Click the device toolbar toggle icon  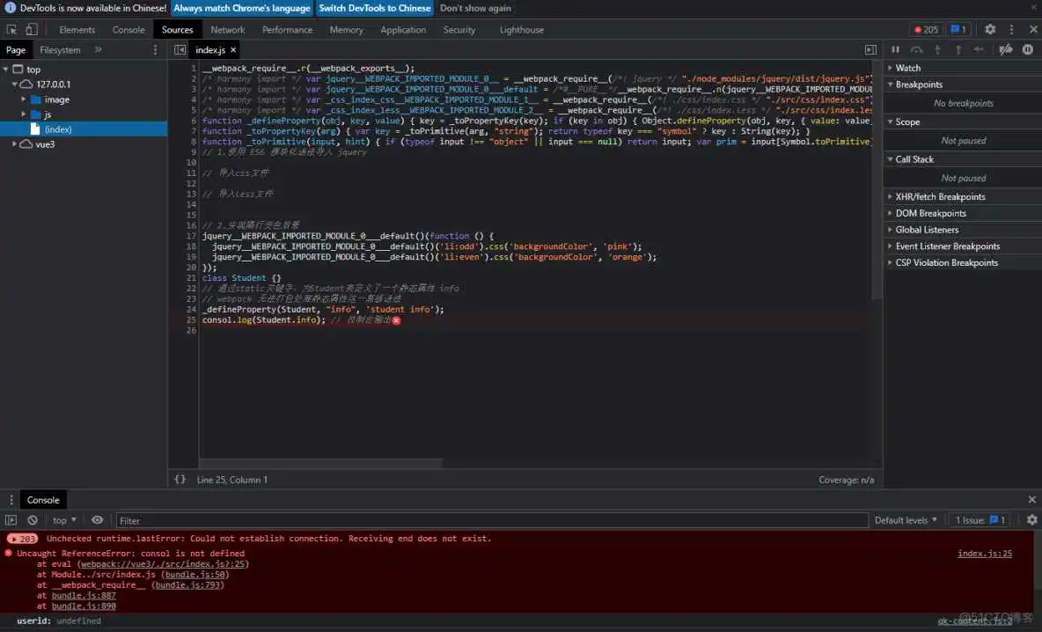coord(30,29)
